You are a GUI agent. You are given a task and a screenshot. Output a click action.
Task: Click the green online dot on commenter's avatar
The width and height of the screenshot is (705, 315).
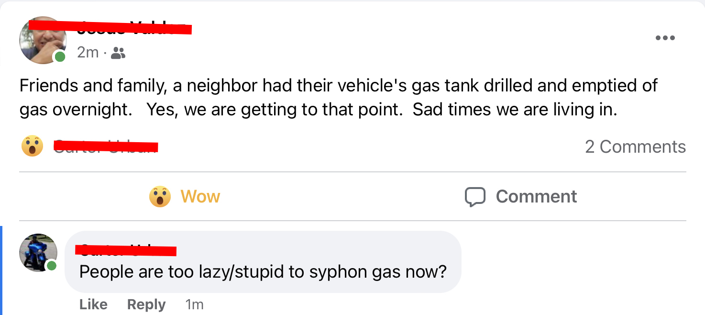52,265
